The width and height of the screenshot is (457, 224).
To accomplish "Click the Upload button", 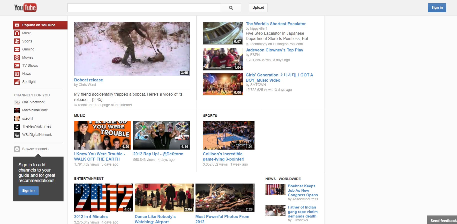I will point(258,8).
